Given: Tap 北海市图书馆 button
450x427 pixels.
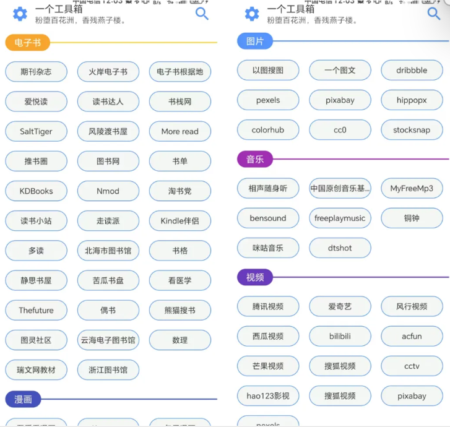Looking at the screenshot, I should [x=108, y=251].
